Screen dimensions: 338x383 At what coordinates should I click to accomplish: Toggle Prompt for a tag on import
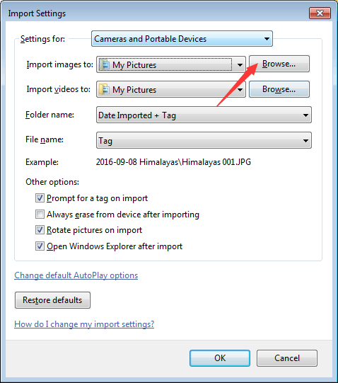click(40, 198)
